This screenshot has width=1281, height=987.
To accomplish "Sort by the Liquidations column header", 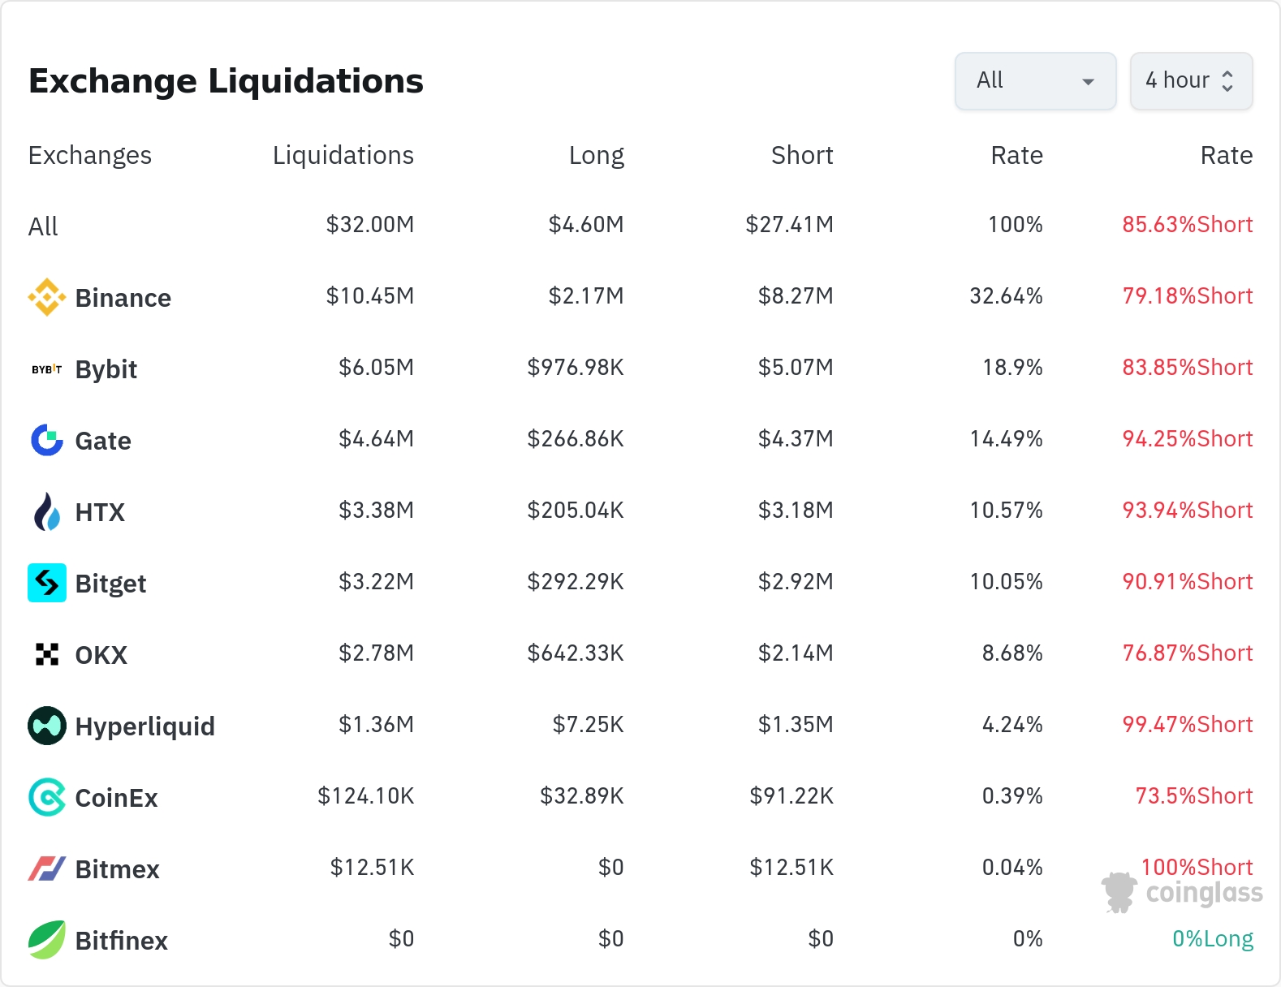I will point(343,155).
